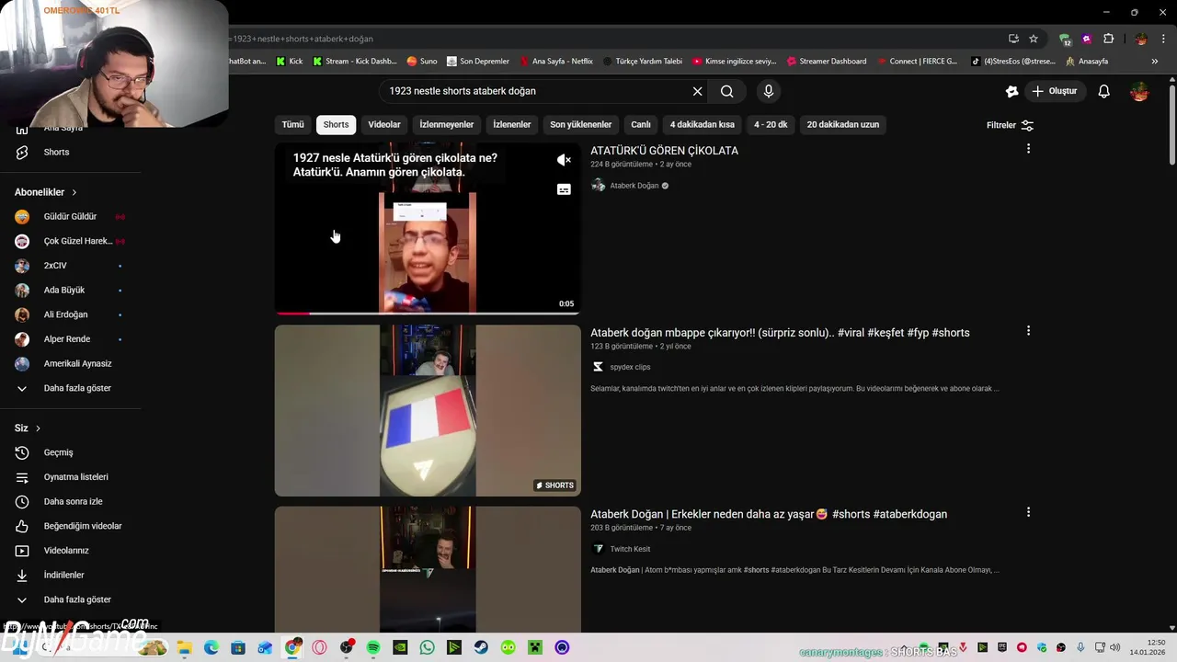1177x662 pixels.
Task: Select the İzlenenler filter chip
Action: (x=512, y=125)
